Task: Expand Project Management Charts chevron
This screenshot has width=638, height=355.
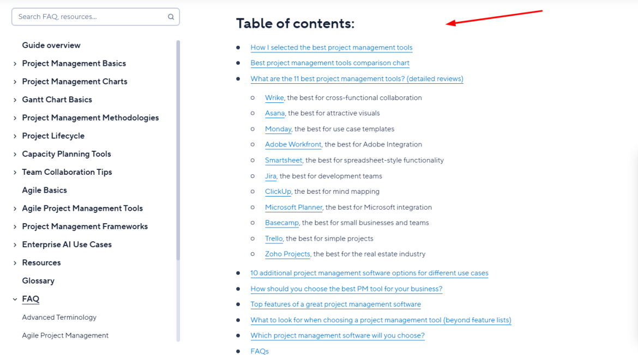Action: click(x=15, y=82)
